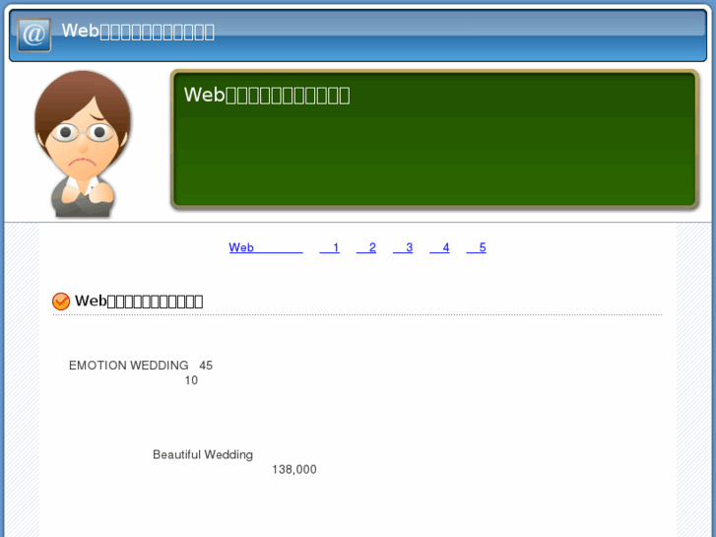Click the 'Beautiful Wedding' text
The width and height of the screenshot is (716, 537).
(x=203, y=455)
